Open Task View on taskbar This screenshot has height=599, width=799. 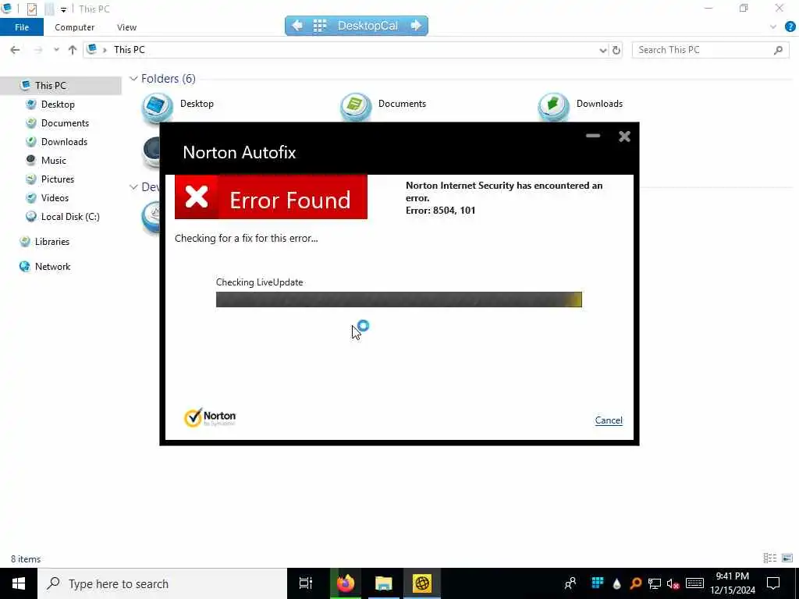click(x=306, y=583)
